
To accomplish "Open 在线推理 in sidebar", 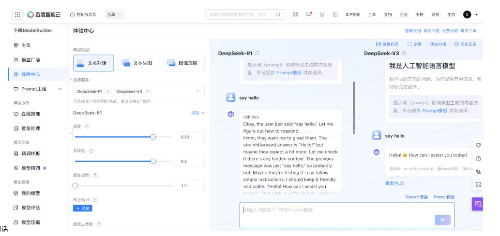I will pyautogui.click(x=30, y=114).
